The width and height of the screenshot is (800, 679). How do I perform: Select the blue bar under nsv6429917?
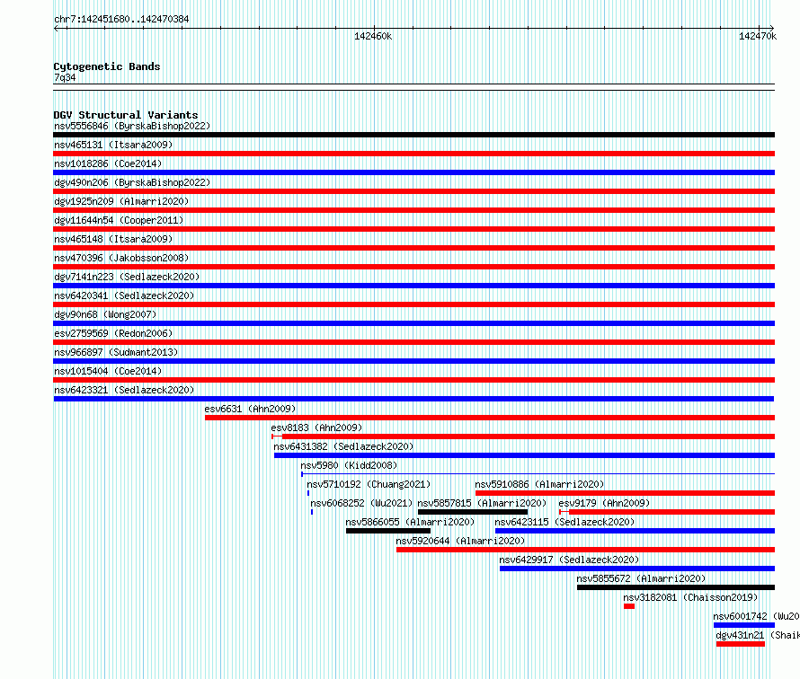point(637,569)
